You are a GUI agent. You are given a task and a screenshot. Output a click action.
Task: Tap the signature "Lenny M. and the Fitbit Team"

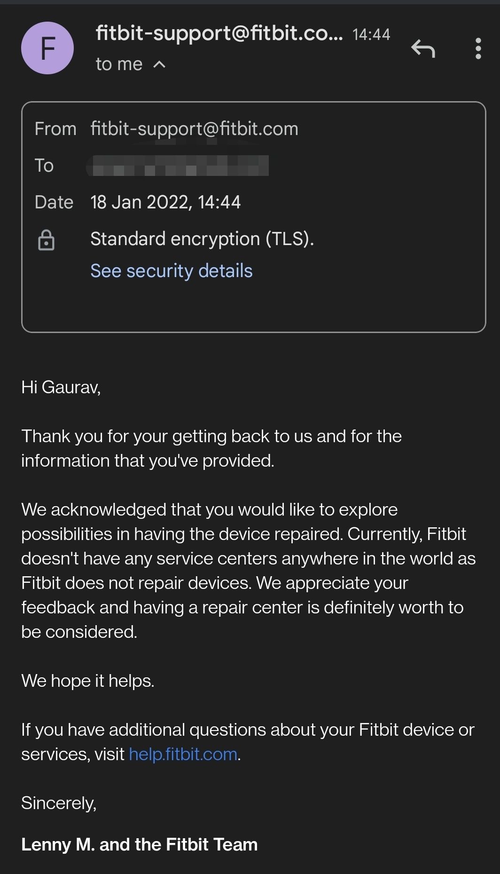[x=140, y=844]
